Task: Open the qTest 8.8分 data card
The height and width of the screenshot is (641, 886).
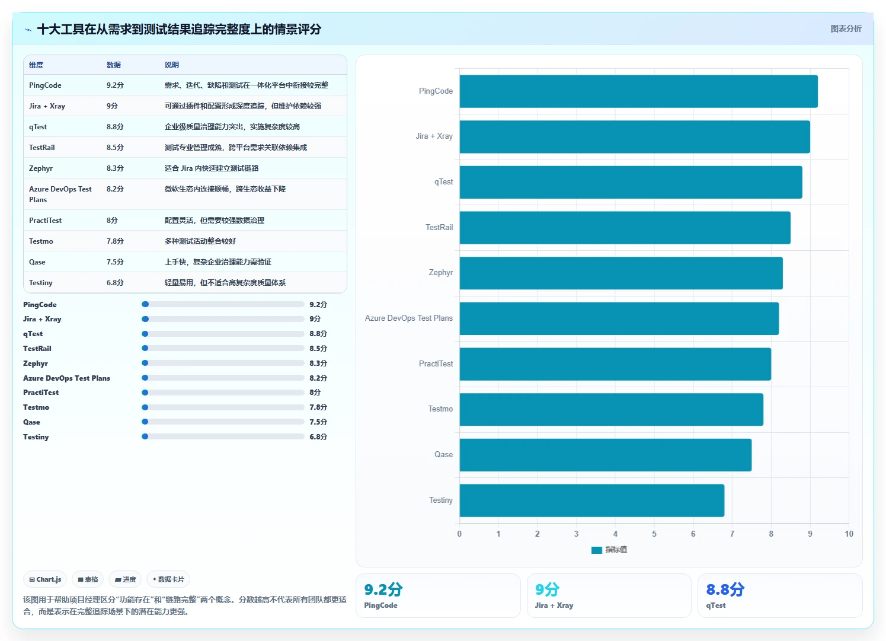Action: click(x=780, y=595)
